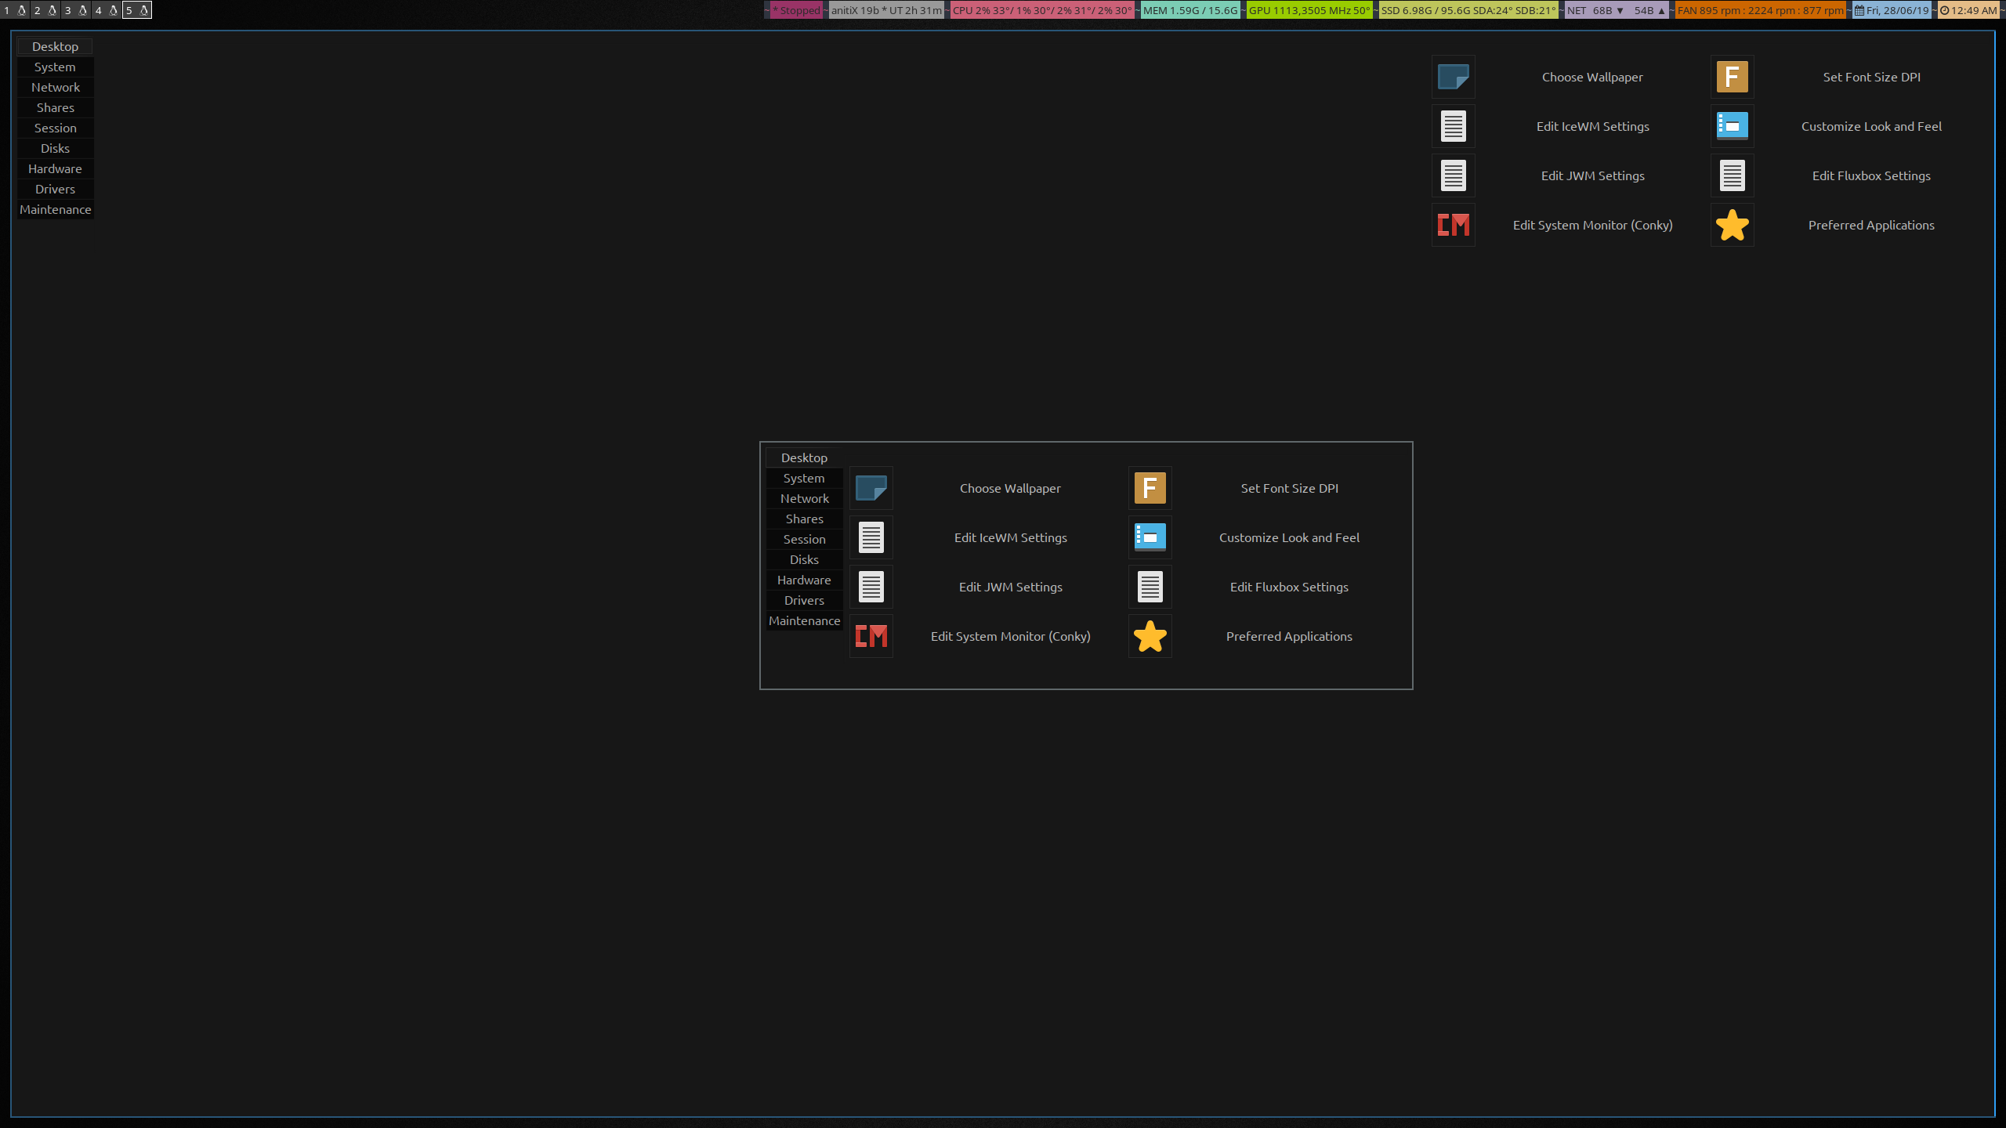Click orange F font icon in full-screen window
The height and width of the screenshot is (1128, 2006).
1732,77
